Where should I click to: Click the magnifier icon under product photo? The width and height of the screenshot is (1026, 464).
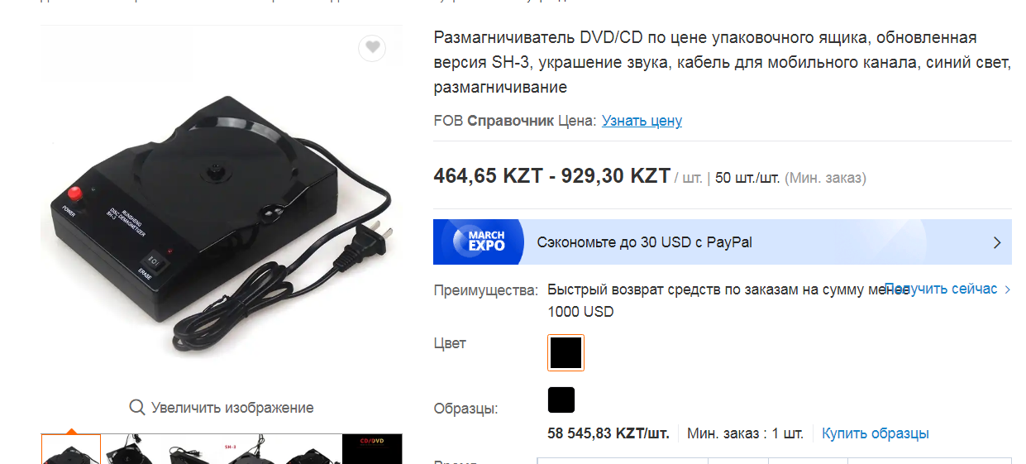click(137, 407)
